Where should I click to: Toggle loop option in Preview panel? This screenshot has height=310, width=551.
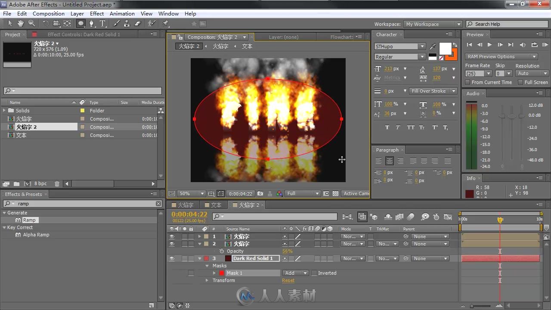(535, 45)
